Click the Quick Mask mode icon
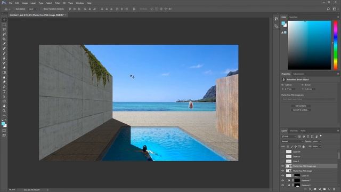This screenshot has height=192, width=341. pos(4,131)
